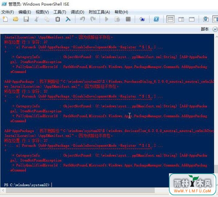
Task: Open a script with folder icon
Action: [16, 19]
